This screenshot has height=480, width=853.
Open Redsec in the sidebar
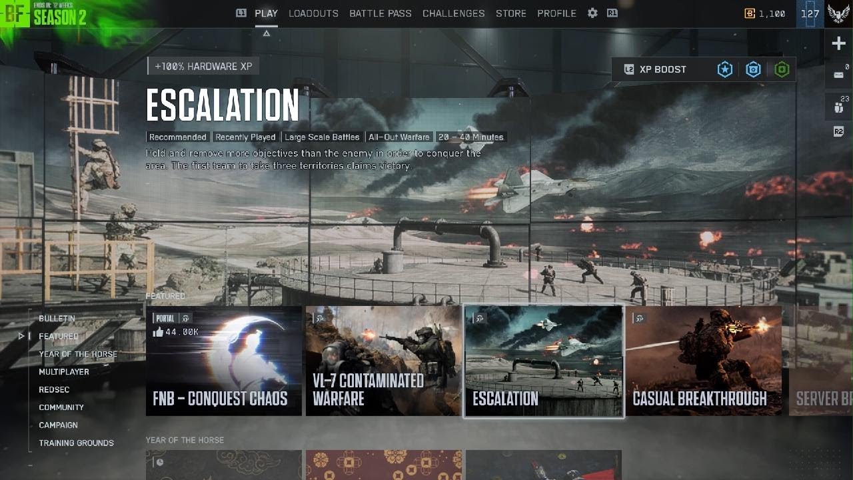tap(54, 389)
